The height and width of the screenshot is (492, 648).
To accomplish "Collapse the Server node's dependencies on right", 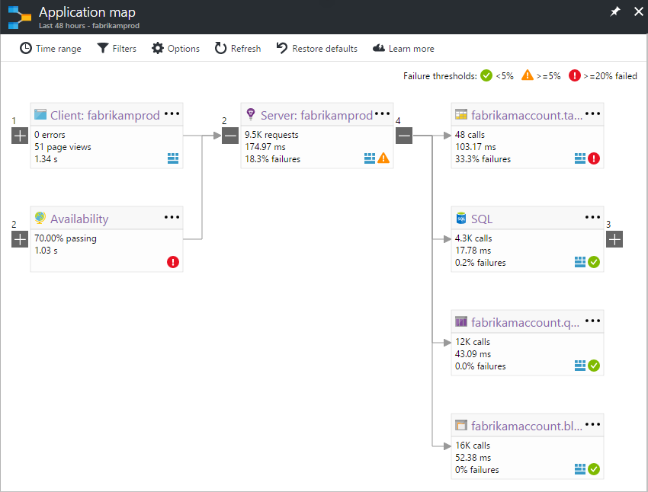I will pos(404,136).
